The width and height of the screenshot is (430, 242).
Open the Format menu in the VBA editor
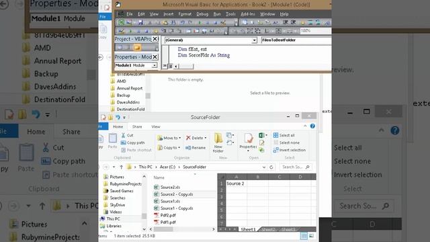185,14
